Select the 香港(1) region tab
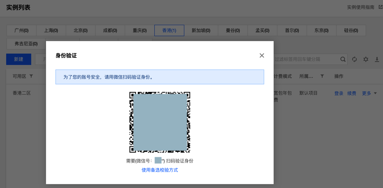 pos(169,30)
